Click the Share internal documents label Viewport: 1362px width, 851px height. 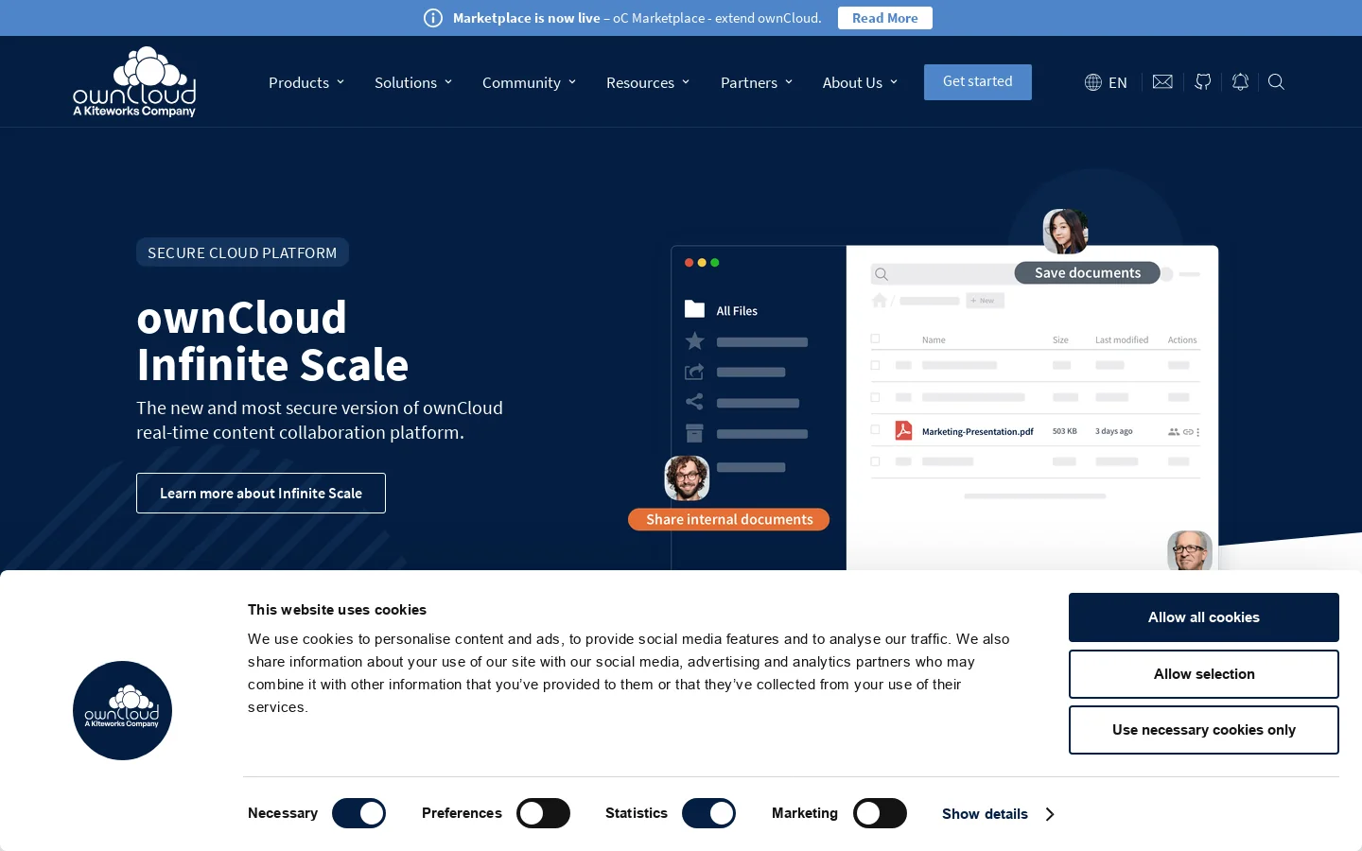[x=729, y=519]
